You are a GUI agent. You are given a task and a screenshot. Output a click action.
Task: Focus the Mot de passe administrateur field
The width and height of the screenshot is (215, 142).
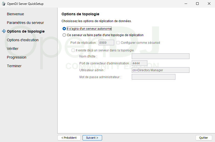(153, 77)
